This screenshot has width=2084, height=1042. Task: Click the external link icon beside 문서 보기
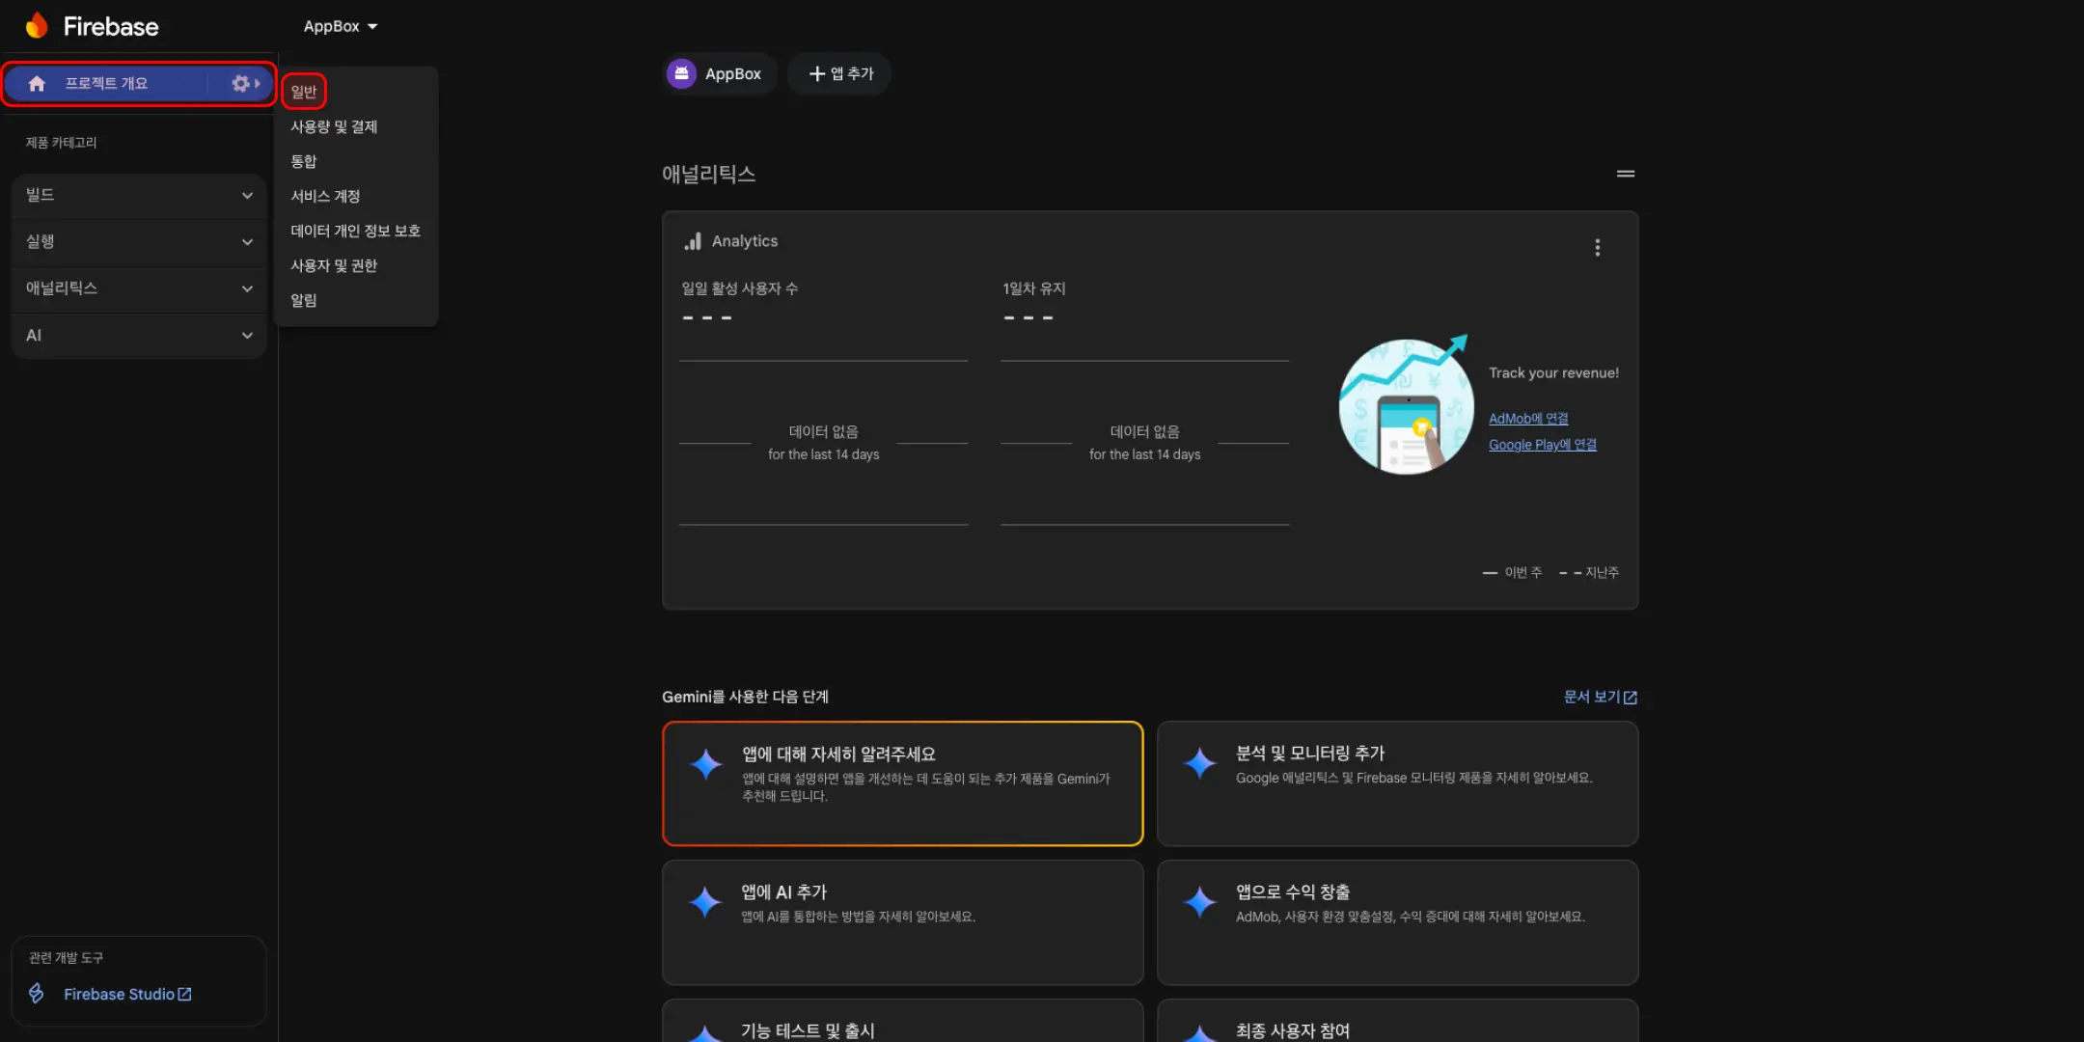click(1631, 698)
